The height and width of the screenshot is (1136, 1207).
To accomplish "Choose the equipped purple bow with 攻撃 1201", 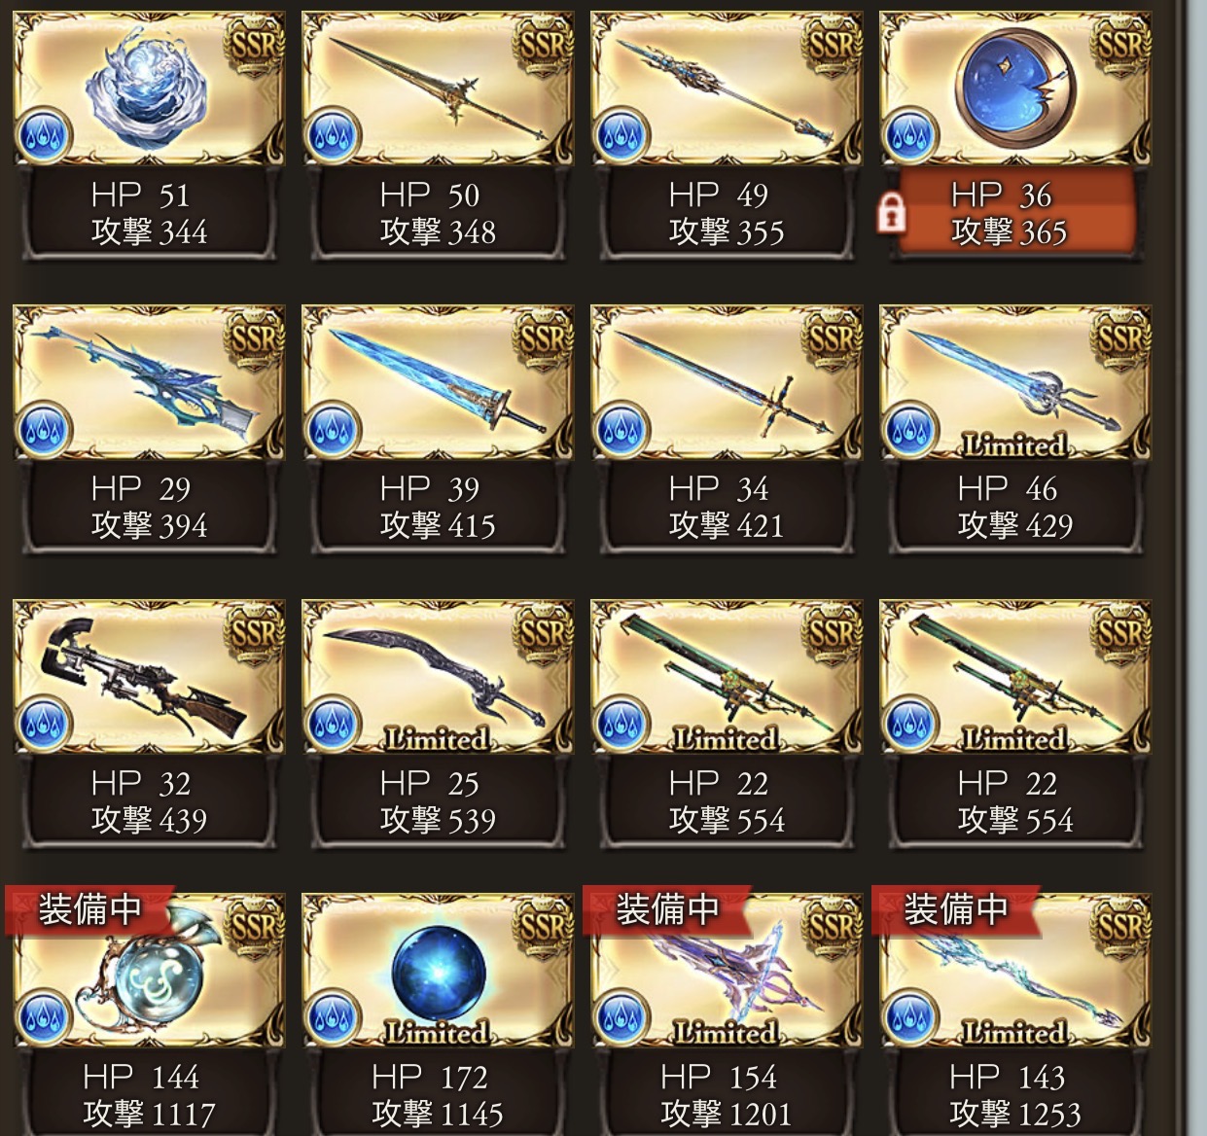I will tap(727, 1013).
